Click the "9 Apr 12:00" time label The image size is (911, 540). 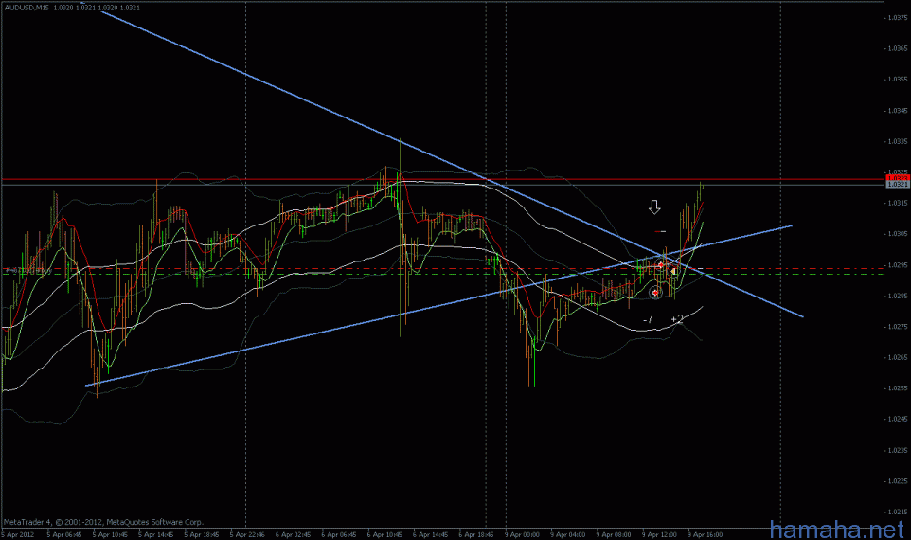pyautogui.click(x=659, y=534)
